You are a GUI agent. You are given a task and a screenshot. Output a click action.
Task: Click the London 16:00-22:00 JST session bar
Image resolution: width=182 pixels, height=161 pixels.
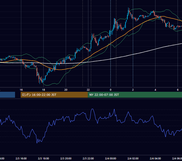click(54, 95)
